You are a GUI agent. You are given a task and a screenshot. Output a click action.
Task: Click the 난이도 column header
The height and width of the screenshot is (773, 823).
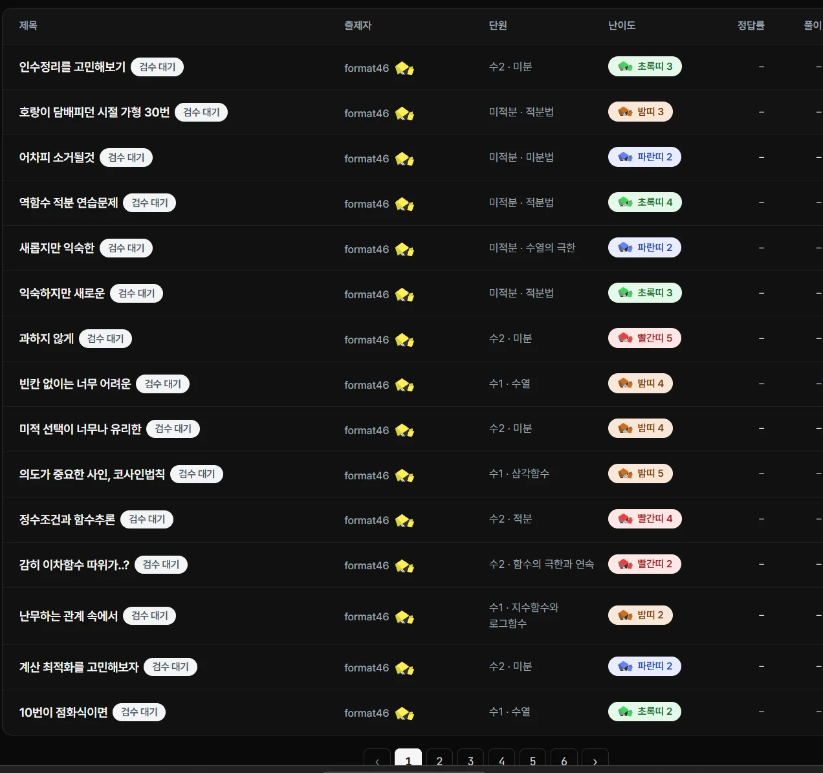(x=622, y=25)
